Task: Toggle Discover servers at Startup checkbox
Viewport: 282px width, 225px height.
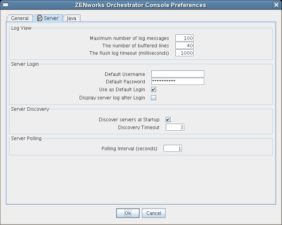Action: (168, 120)
